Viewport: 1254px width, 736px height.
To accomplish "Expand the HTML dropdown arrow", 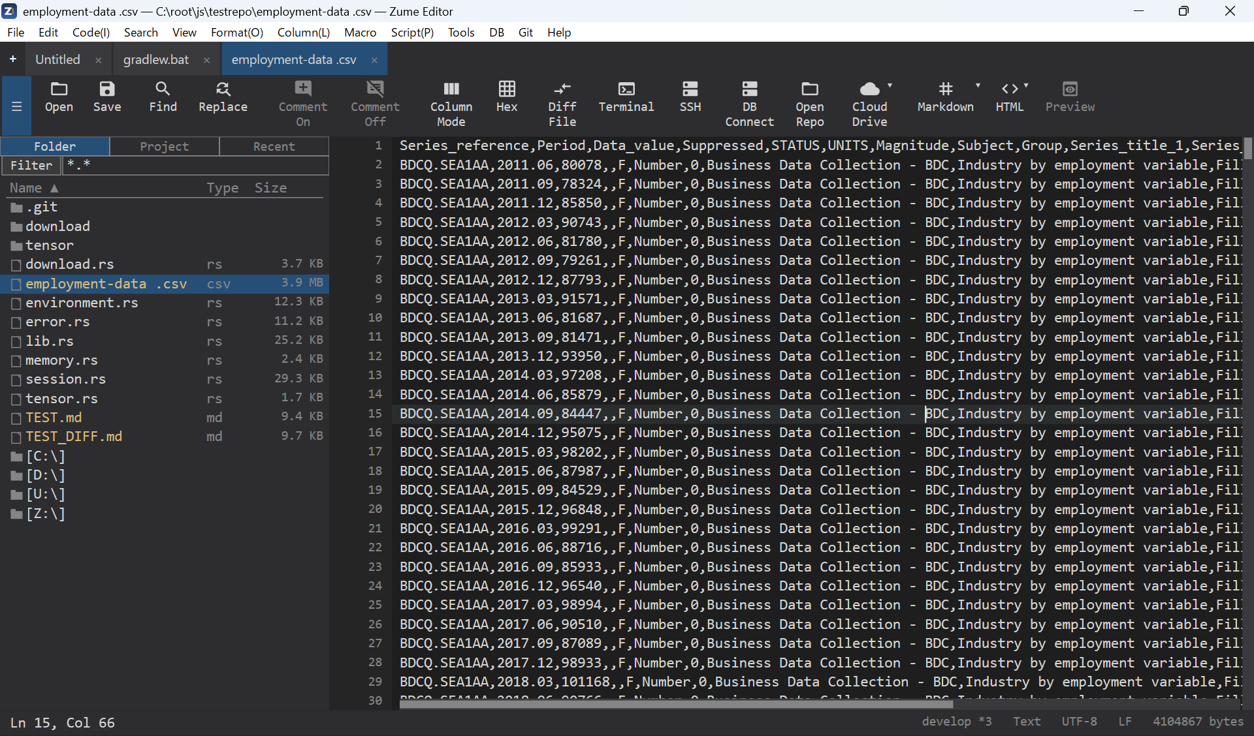I will [1026, 85].
